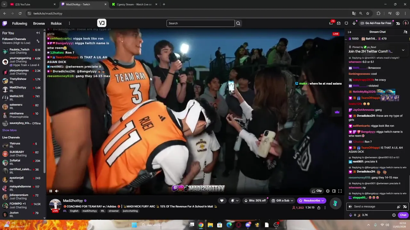Click the Bits: 30% off button
Image resolution: width=410 pixels, height=230 pixels.
255,201
